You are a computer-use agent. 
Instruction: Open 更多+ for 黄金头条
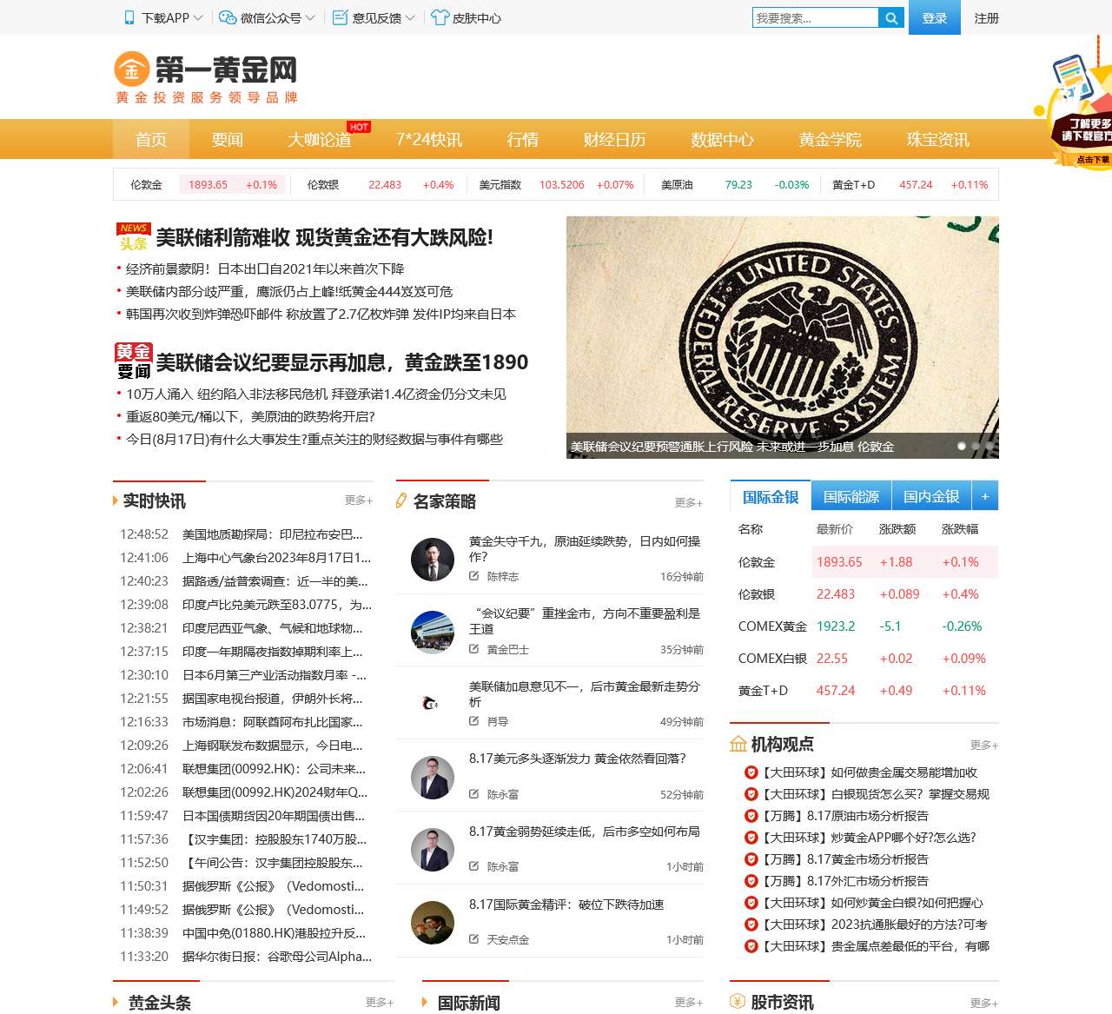pos(379,1002)
